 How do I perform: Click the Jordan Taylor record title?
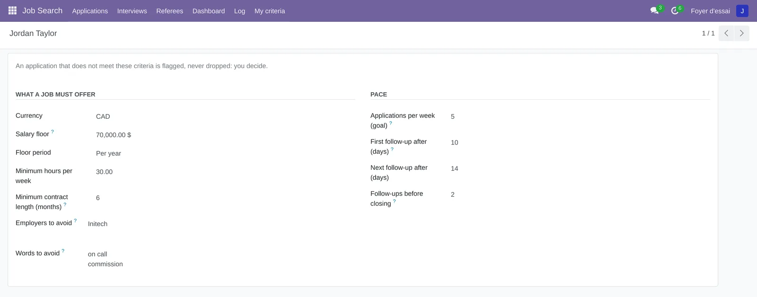click(x=33, y=33)
